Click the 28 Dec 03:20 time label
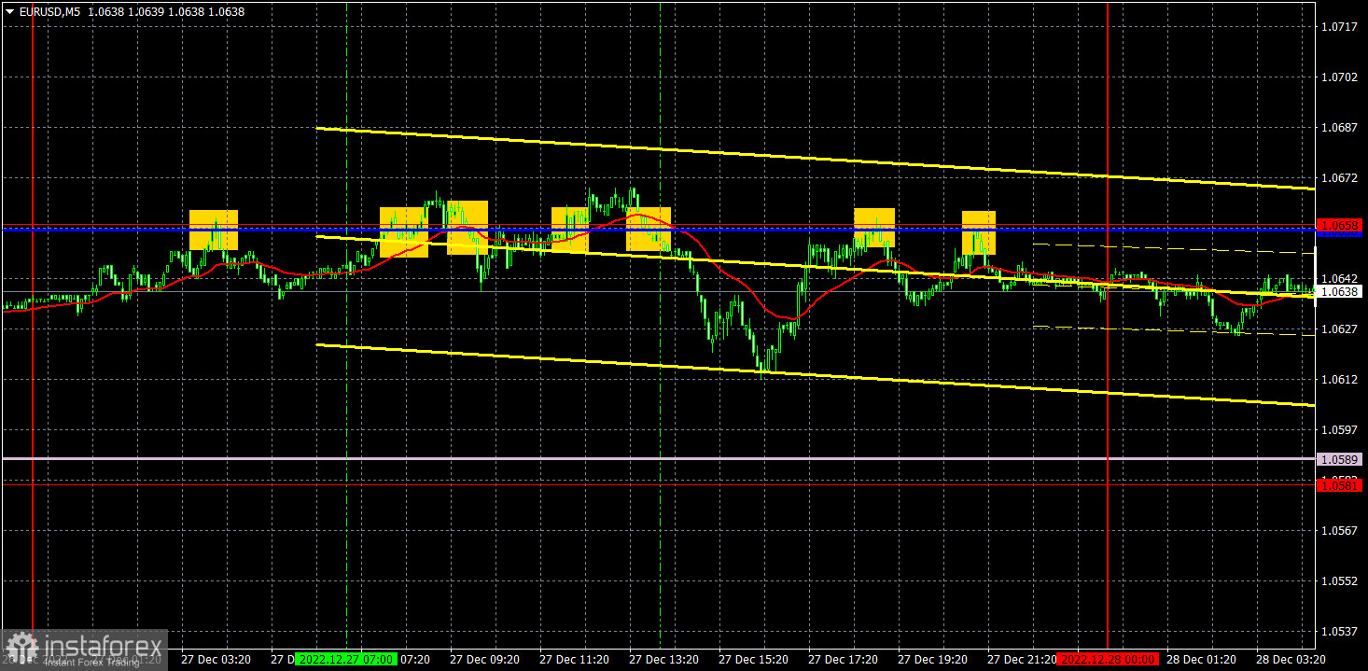The image size is (1368, 671). coord(1291,659)
